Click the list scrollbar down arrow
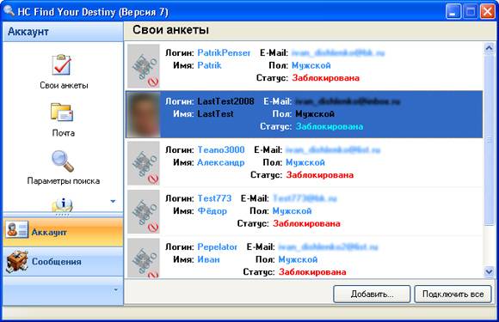Screen dimensions: 499x322 489,272
